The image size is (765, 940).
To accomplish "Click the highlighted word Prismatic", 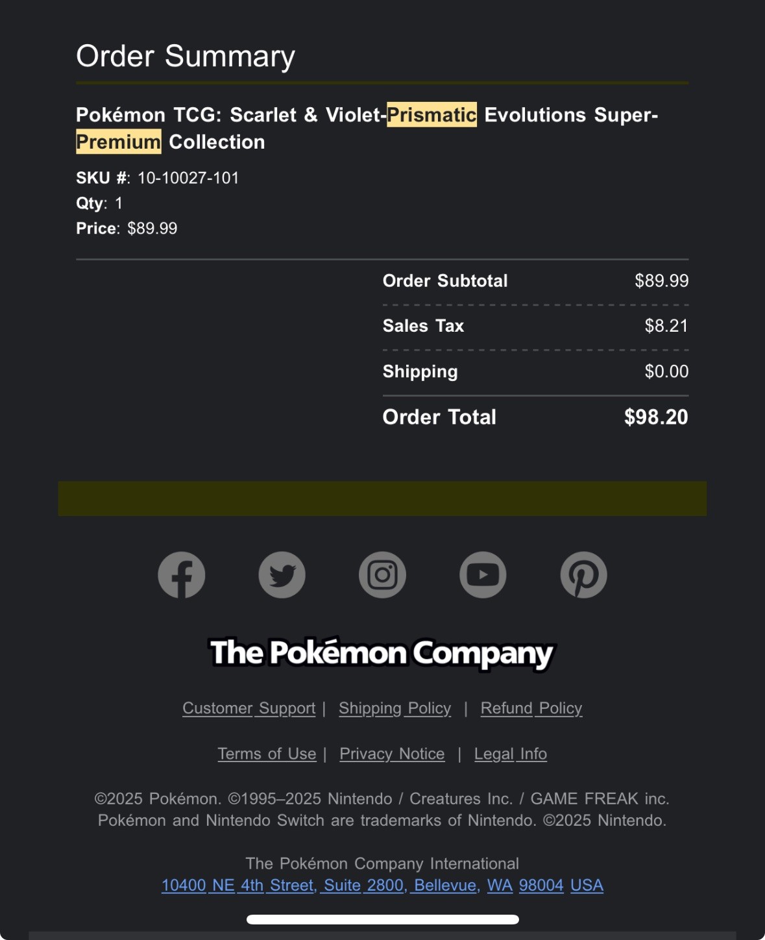I will [x=431, y=115].
